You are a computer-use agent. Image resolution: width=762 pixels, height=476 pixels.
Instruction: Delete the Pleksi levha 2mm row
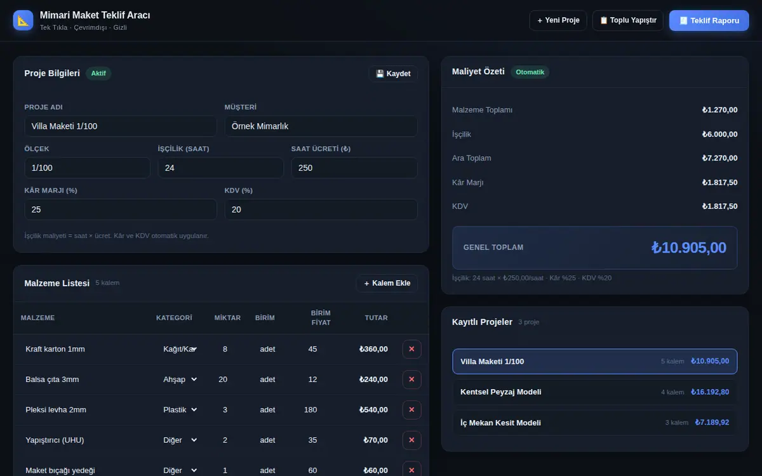[411, 410]
